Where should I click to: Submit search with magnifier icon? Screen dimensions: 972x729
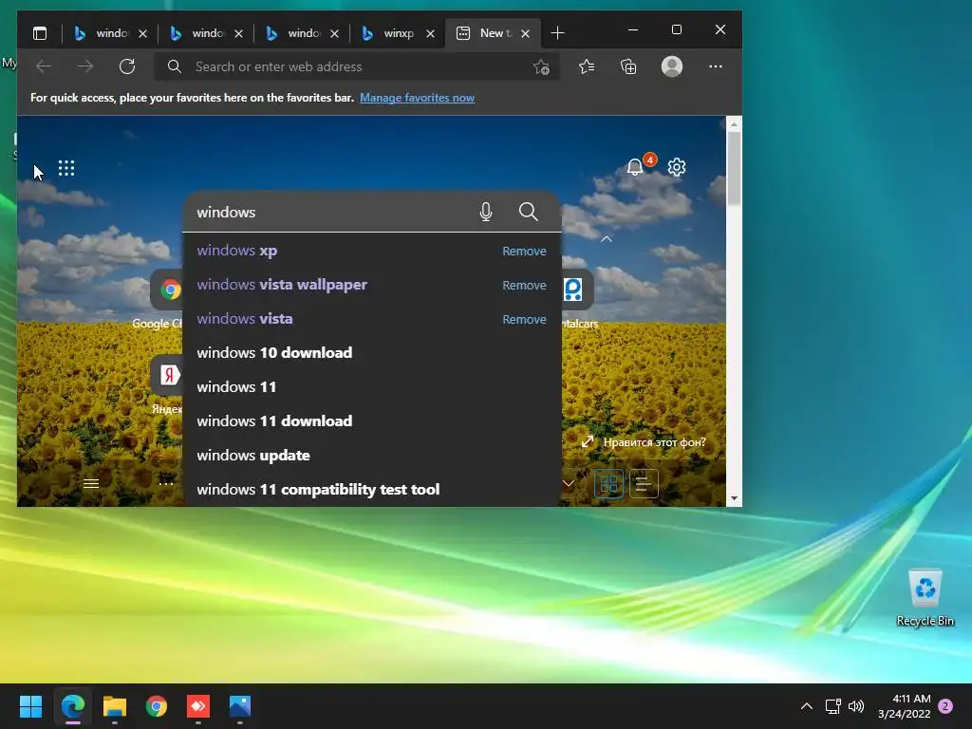coord(528,212)
